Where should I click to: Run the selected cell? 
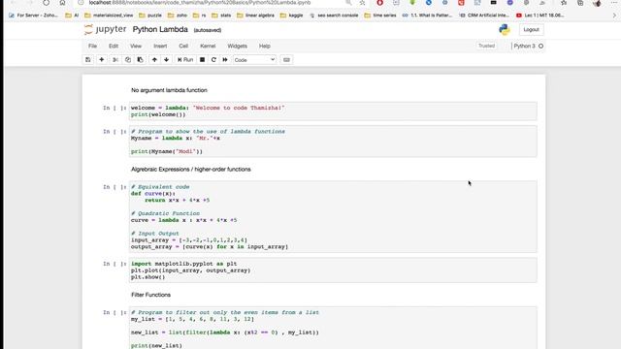pos(185,60)
